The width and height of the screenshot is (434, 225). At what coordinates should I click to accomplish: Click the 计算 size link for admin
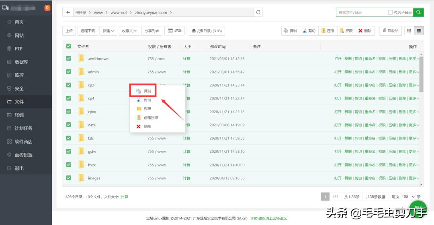[x=186, y=72]
